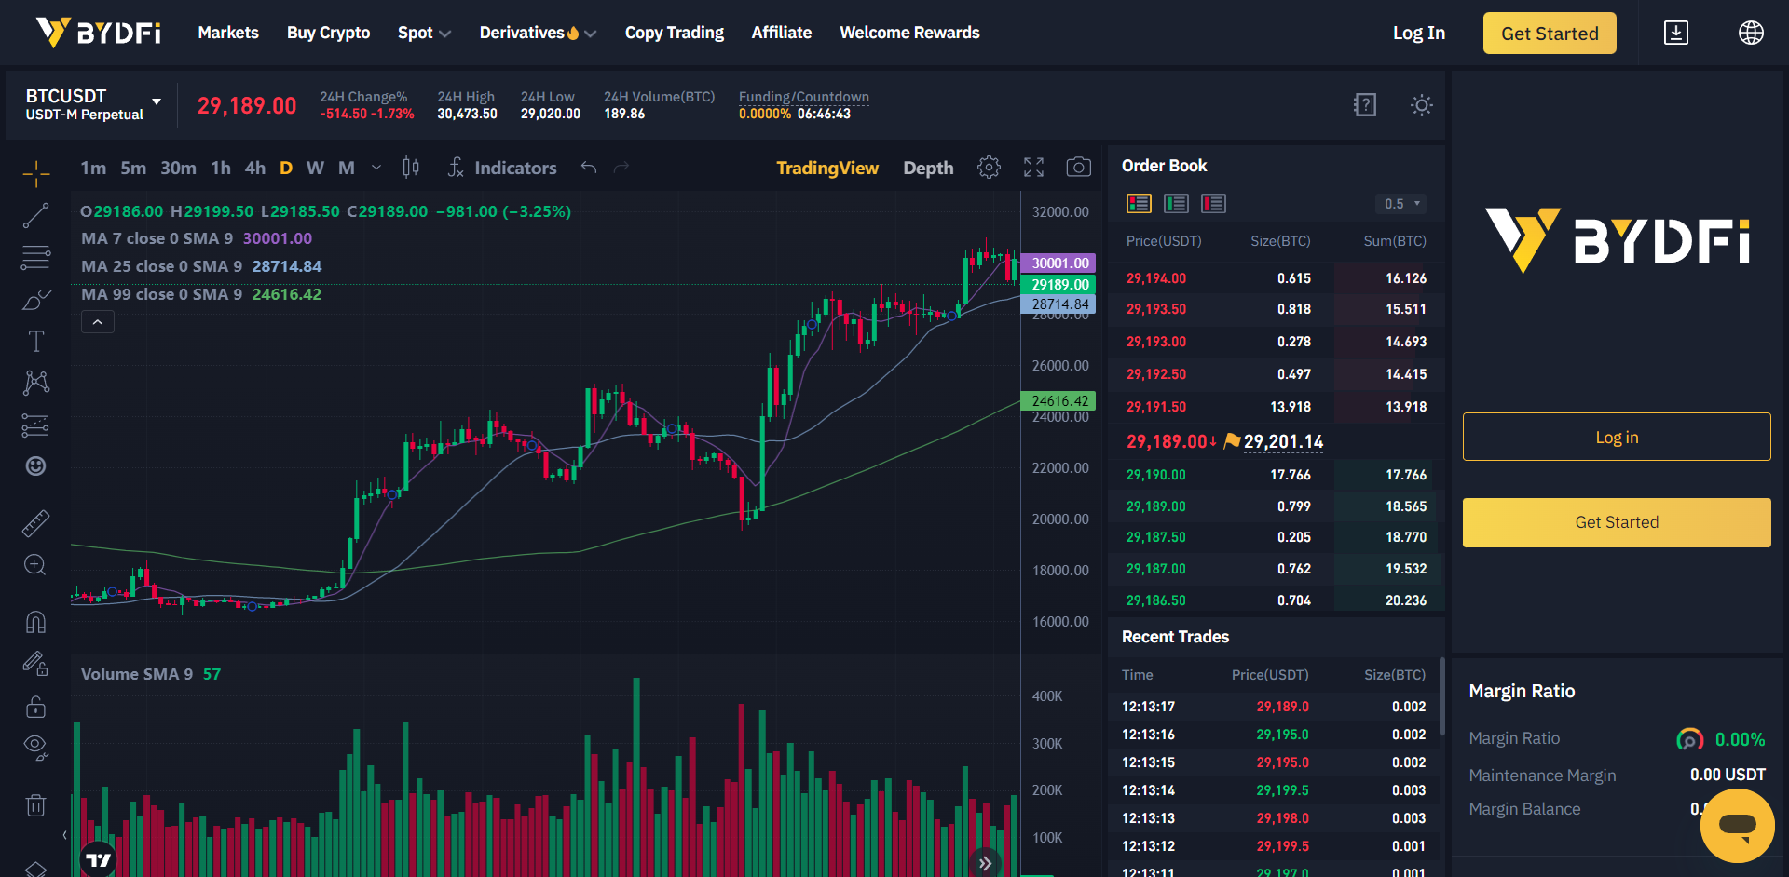Viewport: 1789px width, 877px height.
Task: Select the 4h timeframe
Action: pyautogui.click(x=255, y=168)
